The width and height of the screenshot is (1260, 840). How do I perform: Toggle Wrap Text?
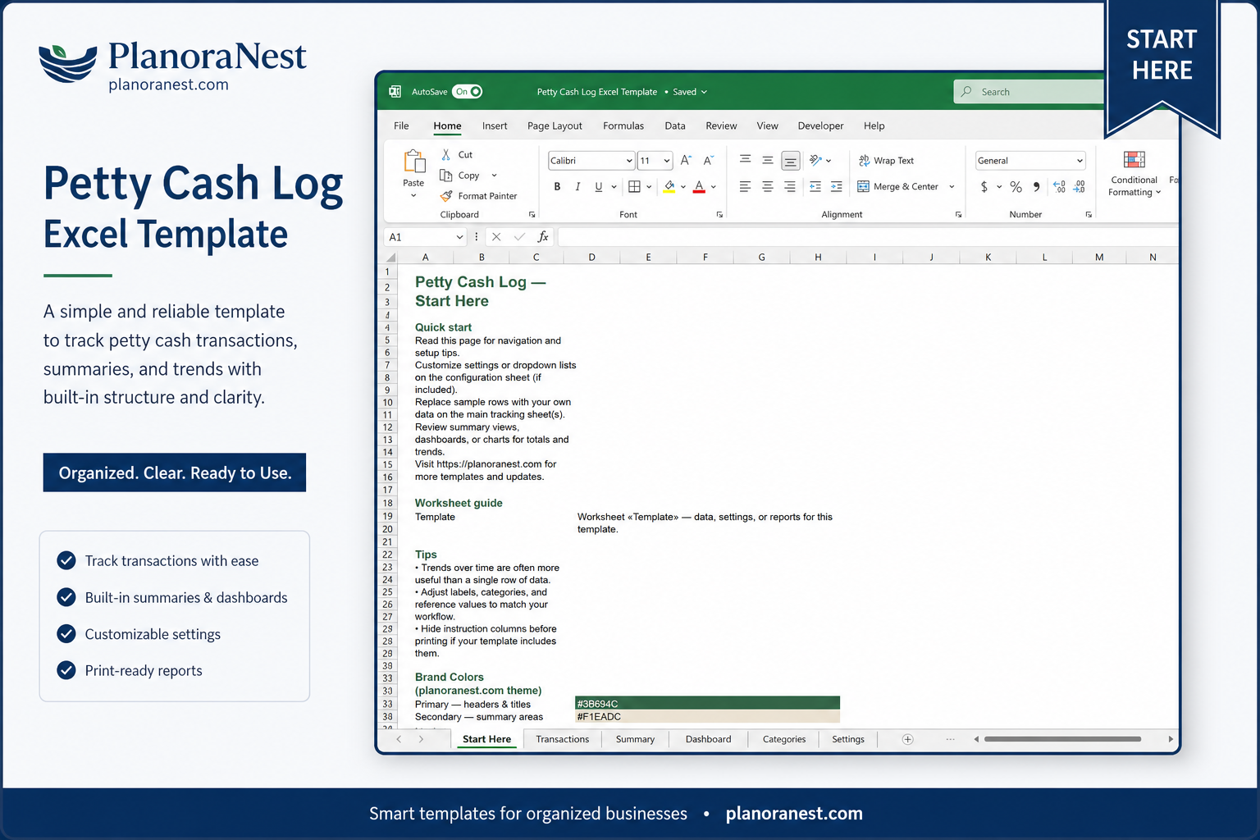[x=886, y=161]
